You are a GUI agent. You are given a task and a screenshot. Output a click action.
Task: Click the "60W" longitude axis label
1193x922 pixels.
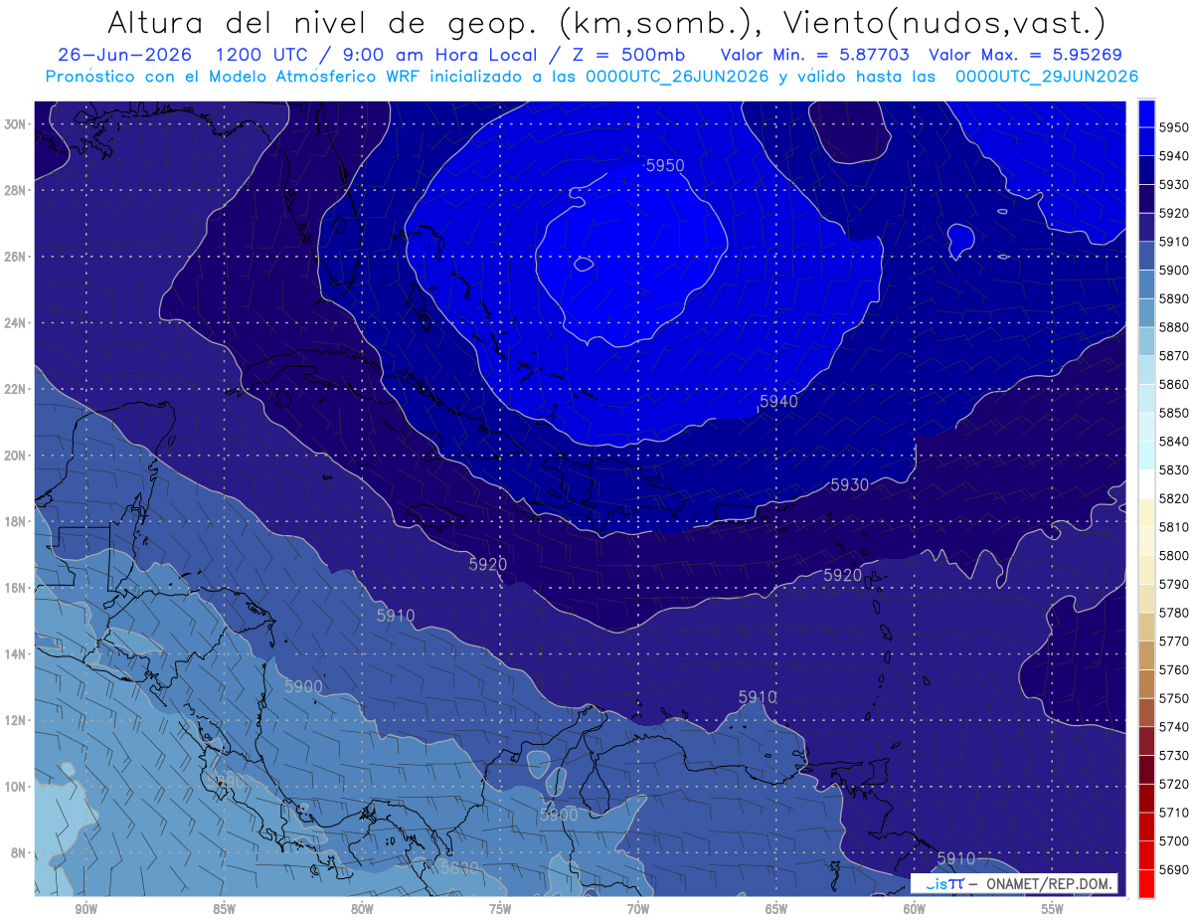point(915,910)
